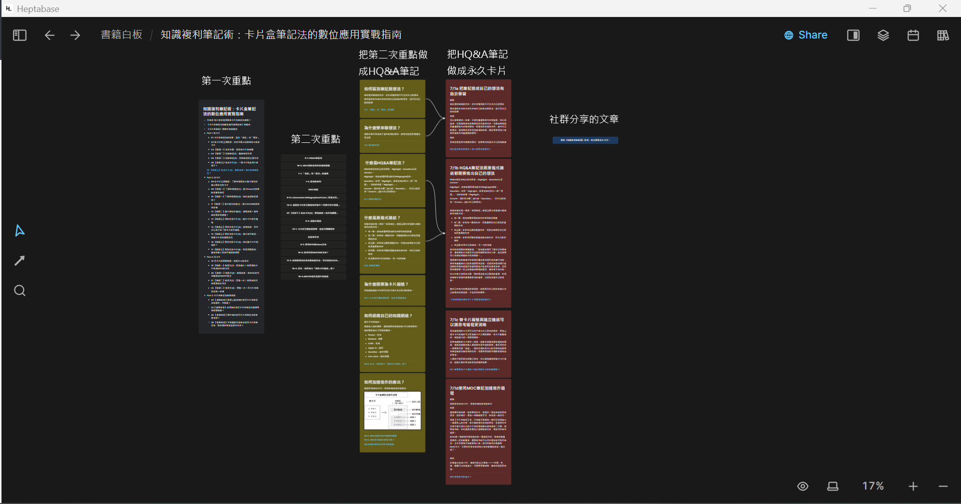Viewport: 961px width, 504px height.
Task: Open the map icon in top right
Action: pos(943,35)
